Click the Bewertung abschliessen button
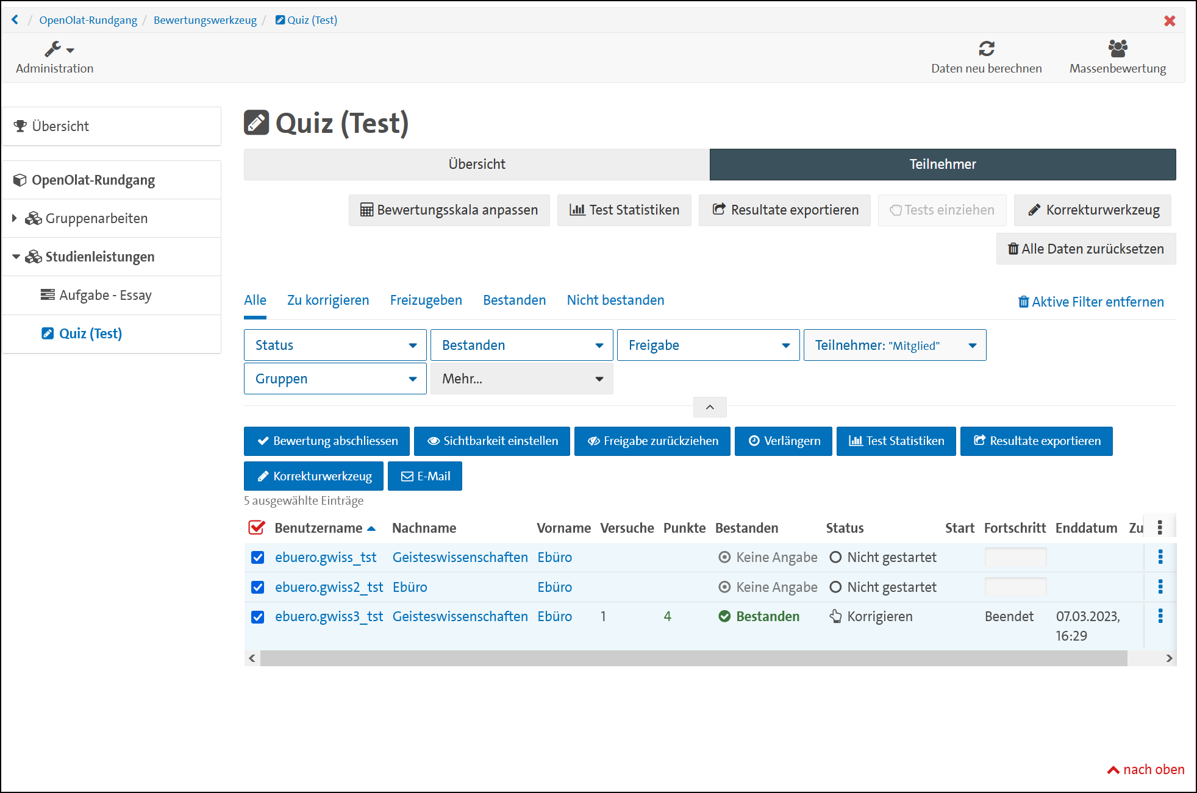 point(327,441)
